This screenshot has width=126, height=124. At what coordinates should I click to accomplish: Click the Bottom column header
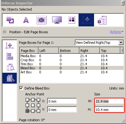[69, 51]
